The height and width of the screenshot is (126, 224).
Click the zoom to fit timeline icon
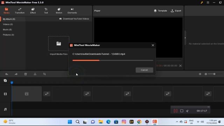200,74
